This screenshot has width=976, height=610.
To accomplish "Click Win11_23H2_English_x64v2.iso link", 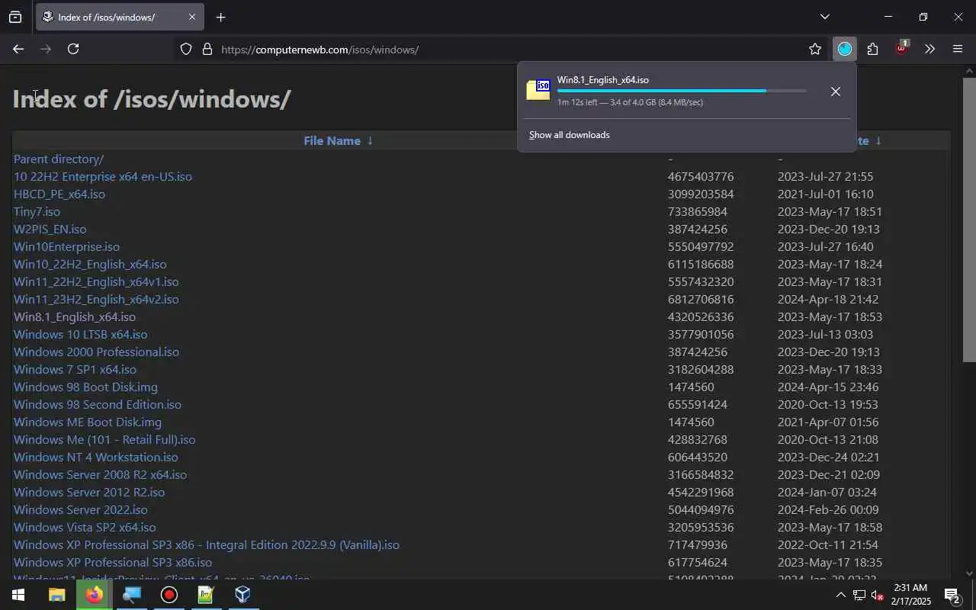I will 96,299.
